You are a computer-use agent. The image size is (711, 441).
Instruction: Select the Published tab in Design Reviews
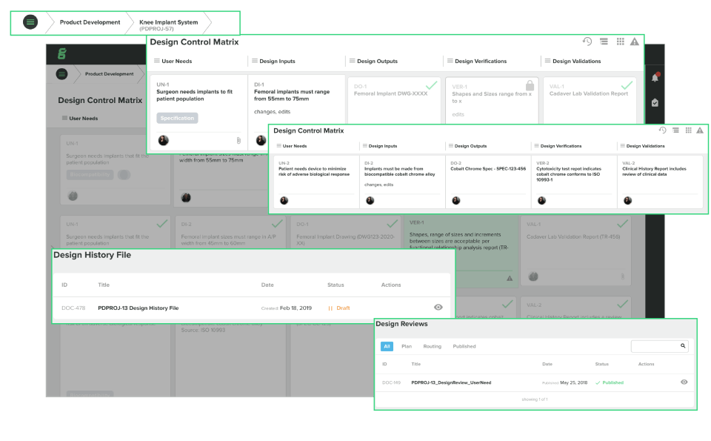(464, 346)
